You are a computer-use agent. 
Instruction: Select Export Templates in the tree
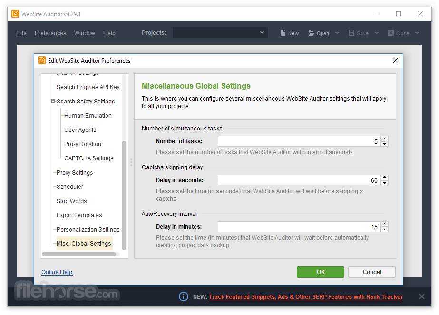(x=79, y=215)
